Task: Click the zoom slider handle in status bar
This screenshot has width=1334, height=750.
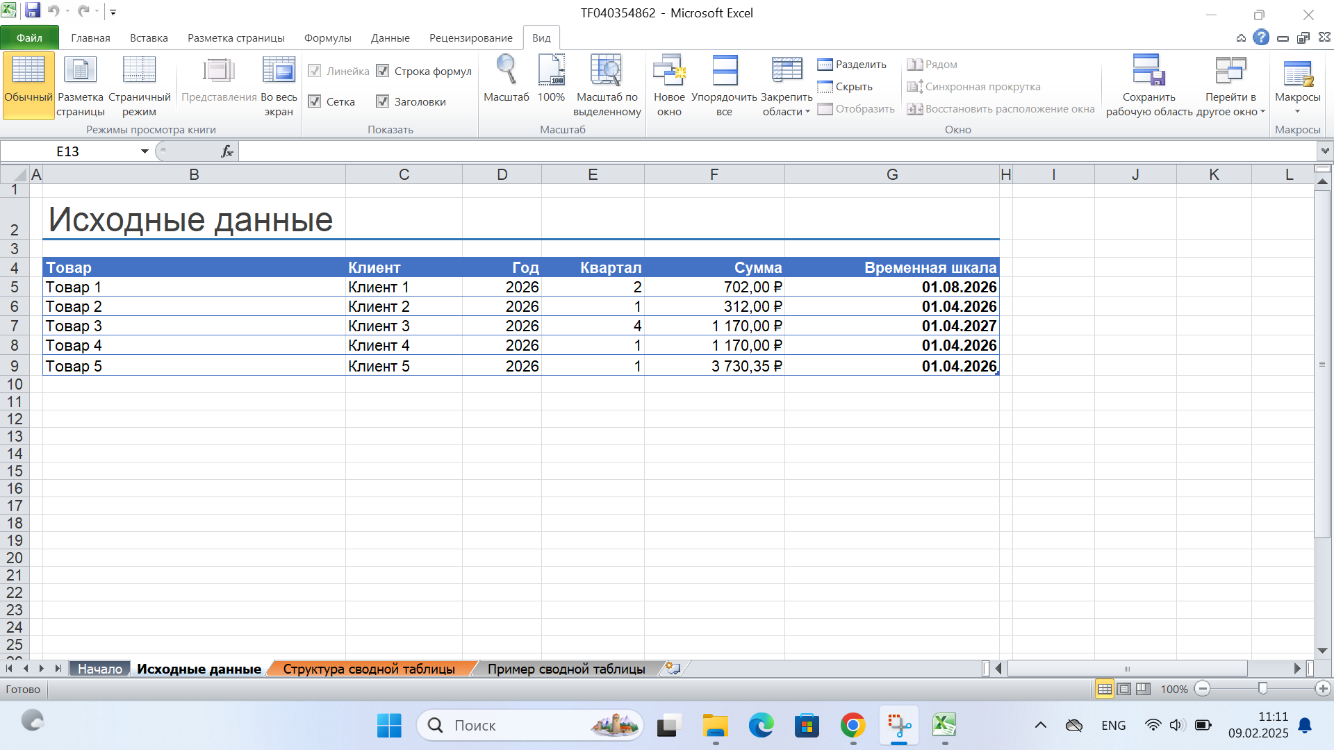Action: click(x=1262, y=689)
